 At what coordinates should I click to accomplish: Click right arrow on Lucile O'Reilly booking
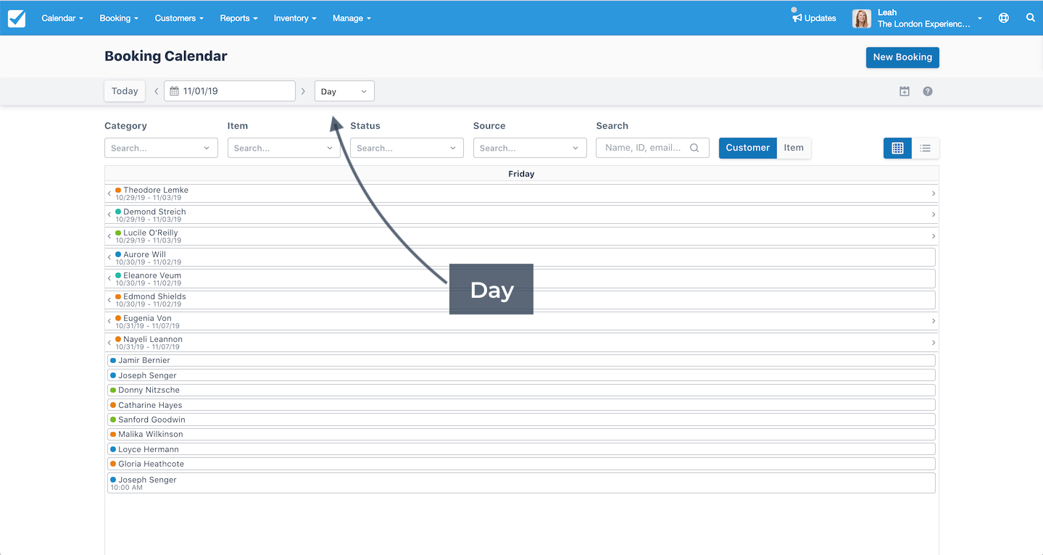[x=933, y=236]
